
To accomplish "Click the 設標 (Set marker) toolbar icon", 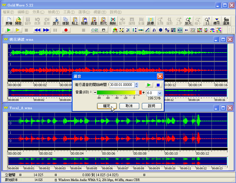I will pos(150,21).
